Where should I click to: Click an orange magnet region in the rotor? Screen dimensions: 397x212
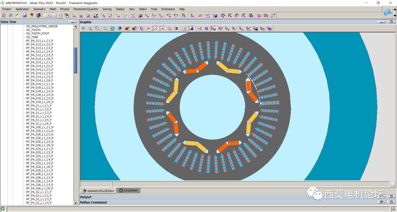click(191, 71)
